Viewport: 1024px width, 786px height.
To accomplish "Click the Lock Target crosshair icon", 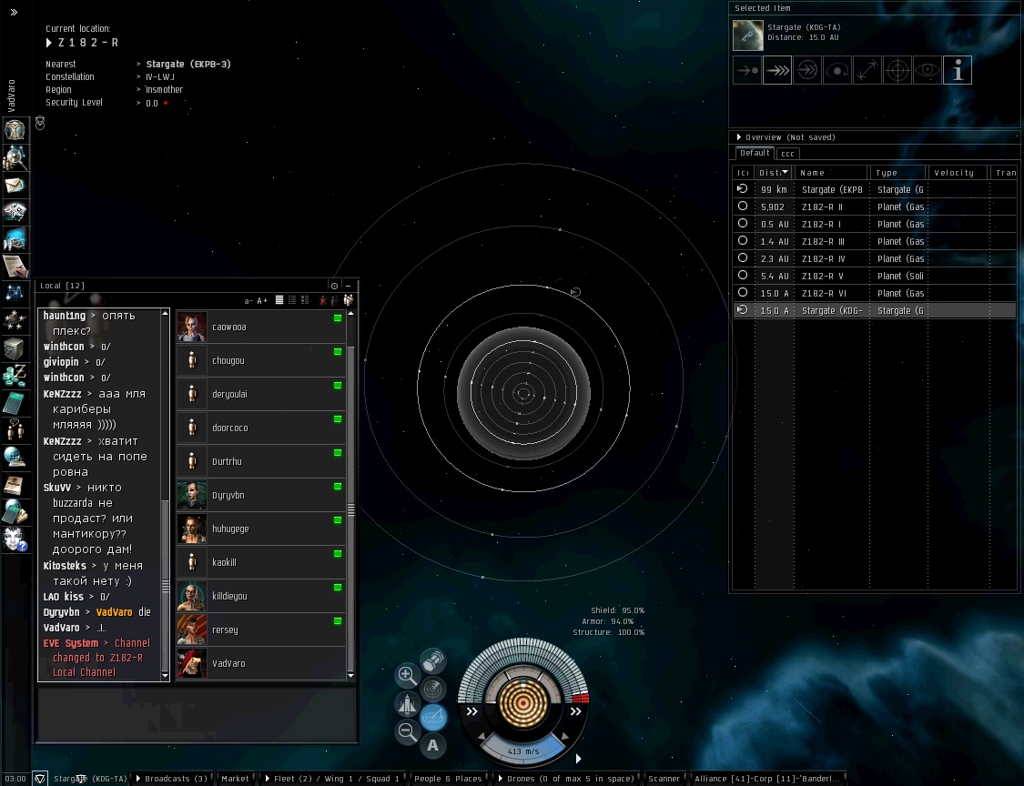I will click(897, 71).
